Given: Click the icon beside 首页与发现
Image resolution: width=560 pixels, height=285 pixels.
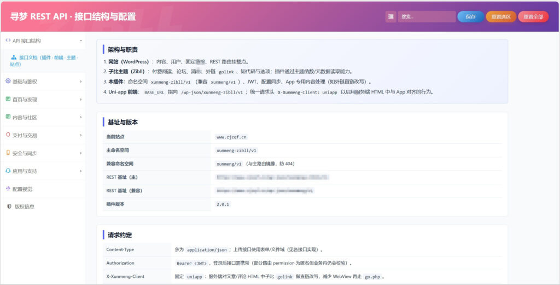Looking at the screenshot, I should click(x=8, y=99).
